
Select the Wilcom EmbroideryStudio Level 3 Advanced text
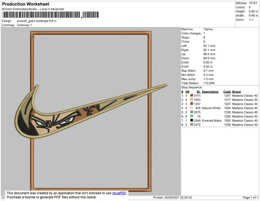coord(33,9)
